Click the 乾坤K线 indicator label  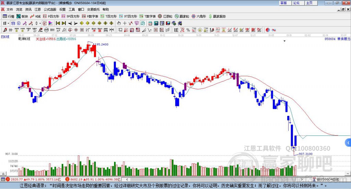pos(24,39)
